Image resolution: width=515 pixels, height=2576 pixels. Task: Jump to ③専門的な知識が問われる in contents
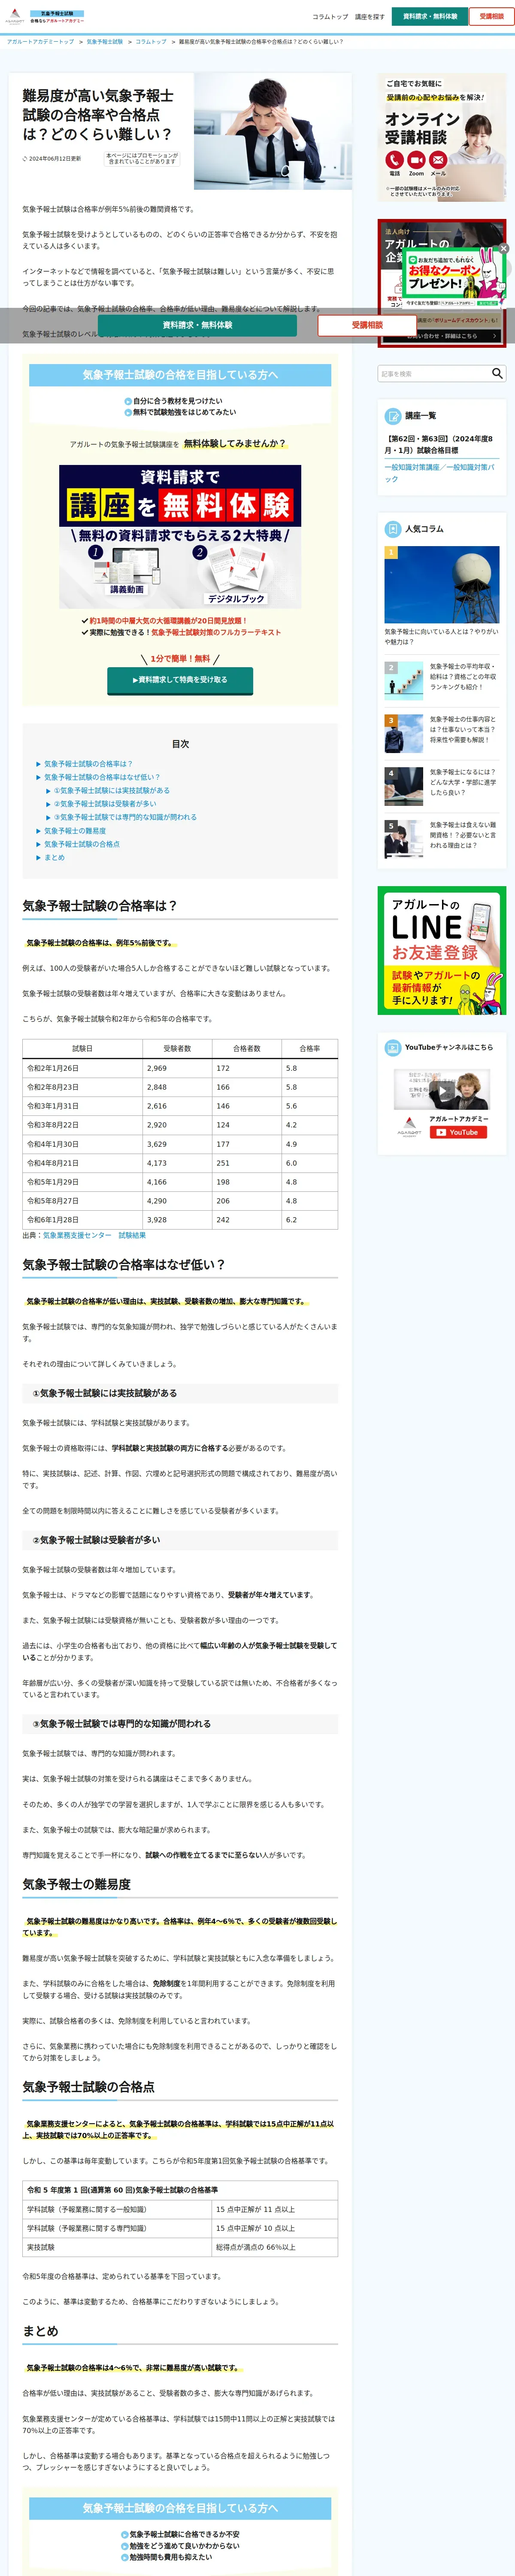125,817
